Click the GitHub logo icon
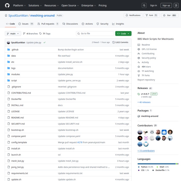The image size is (181, 181). [x=7, y=5]
